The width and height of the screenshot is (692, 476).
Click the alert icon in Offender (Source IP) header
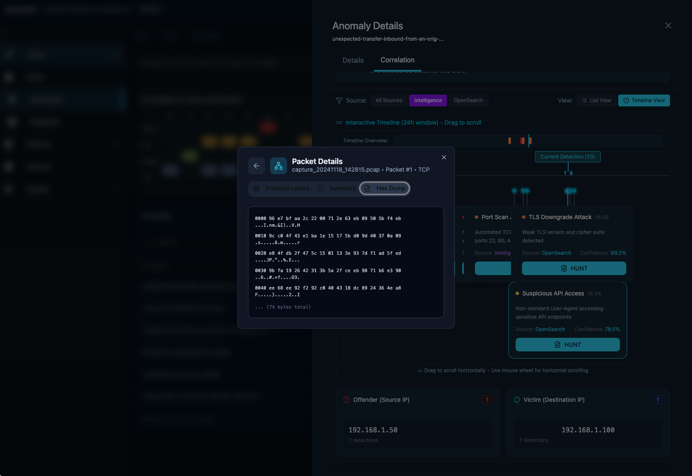coord(346,399)
